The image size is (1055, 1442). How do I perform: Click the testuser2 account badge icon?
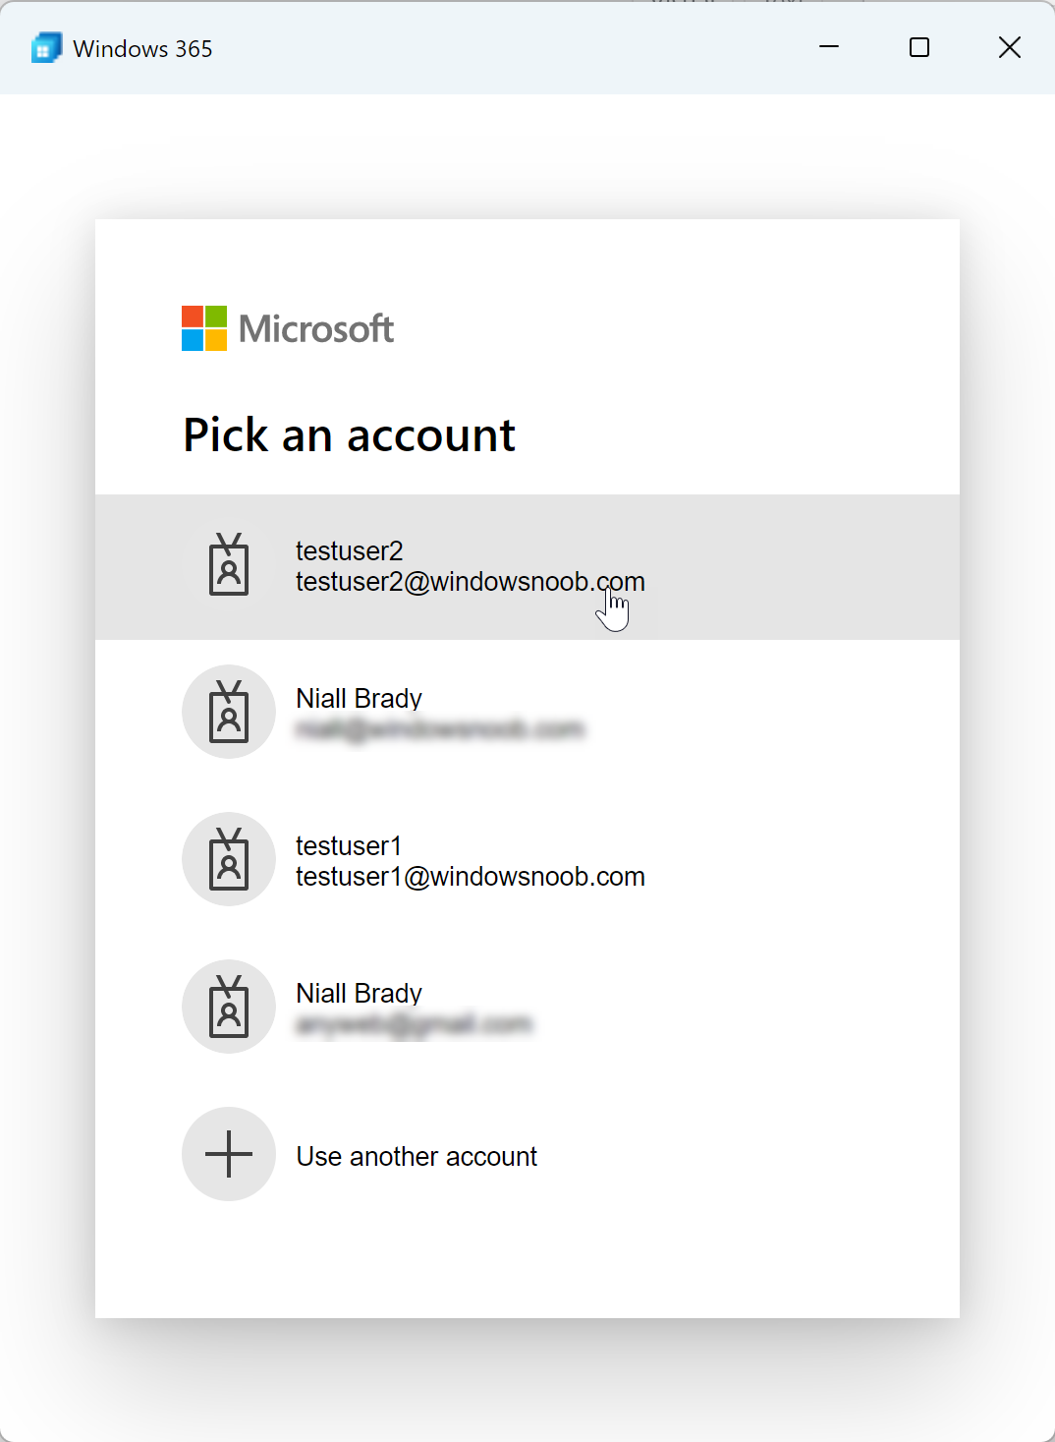(x=229, y=564)
